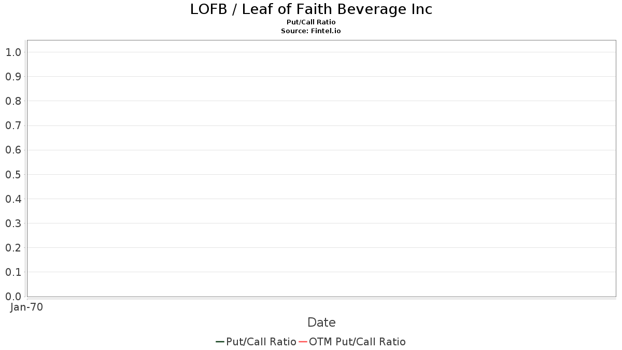The height and width of the screenshot is (350, 622).
Task: Click the 0.7 y-axis label
Action: click(x=13, y=125)
